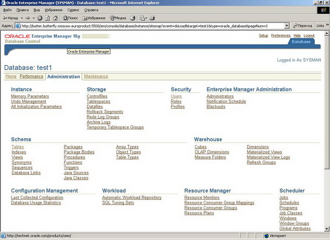Image resolution: width=330 pixels, height=240 pixels.
Task: Click the vertical scrollbar down arrow
Action: (x=326, y=229)
